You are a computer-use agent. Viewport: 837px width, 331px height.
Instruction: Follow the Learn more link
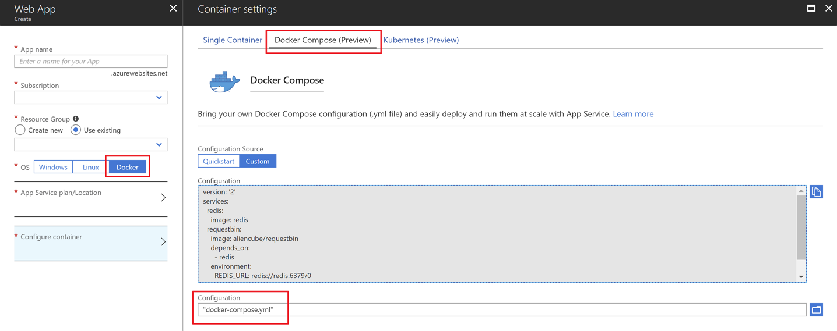click(x=633, y=114)
